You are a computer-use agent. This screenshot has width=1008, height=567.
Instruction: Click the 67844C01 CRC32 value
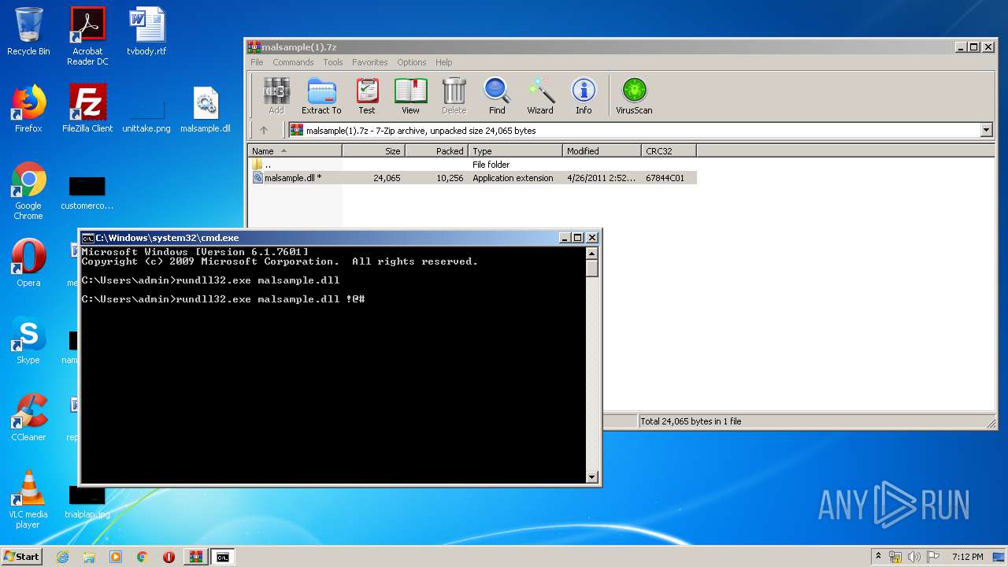(665, 178)
